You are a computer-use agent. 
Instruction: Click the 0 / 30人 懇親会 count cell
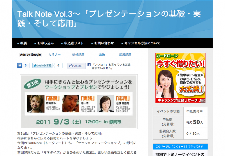pyautogui.click(x=195, y=134)
